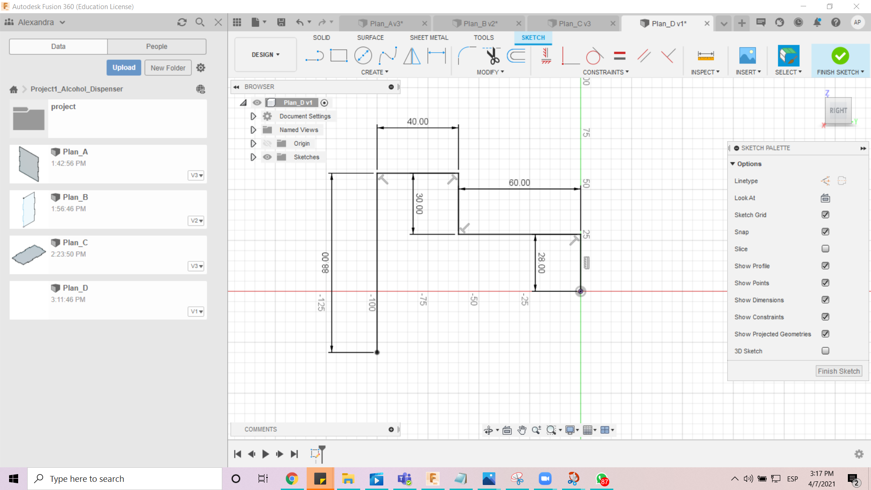This screenshot has width=871, height=490.
Task: Switch to the Plan_B v2 document tab
Action: [479, 23]
